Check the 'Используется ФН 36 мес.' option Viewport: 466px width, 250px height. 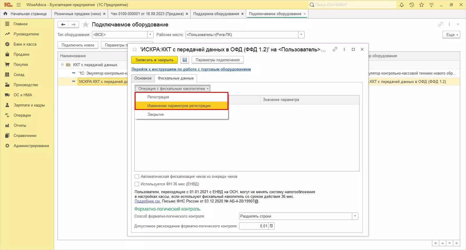click(137, 184)
